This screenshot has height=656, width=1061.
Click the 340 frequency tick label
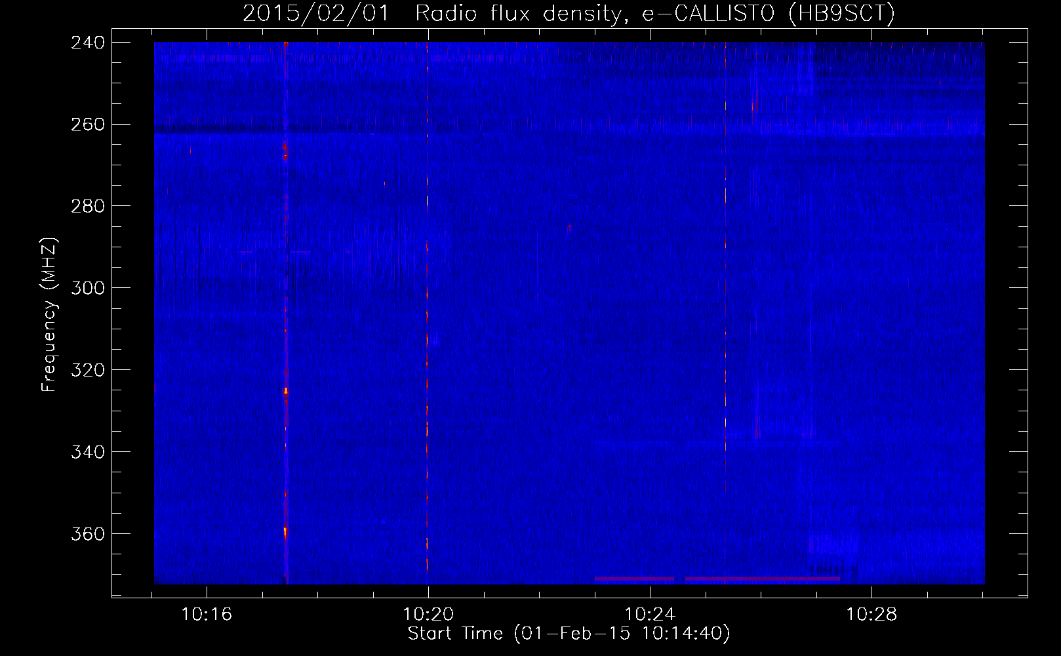(x=88, y=453)
